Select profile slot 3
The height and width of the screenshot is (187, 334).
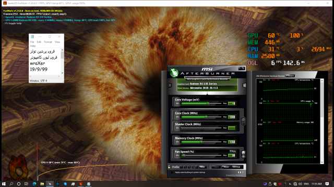click(x=189, y=167)
